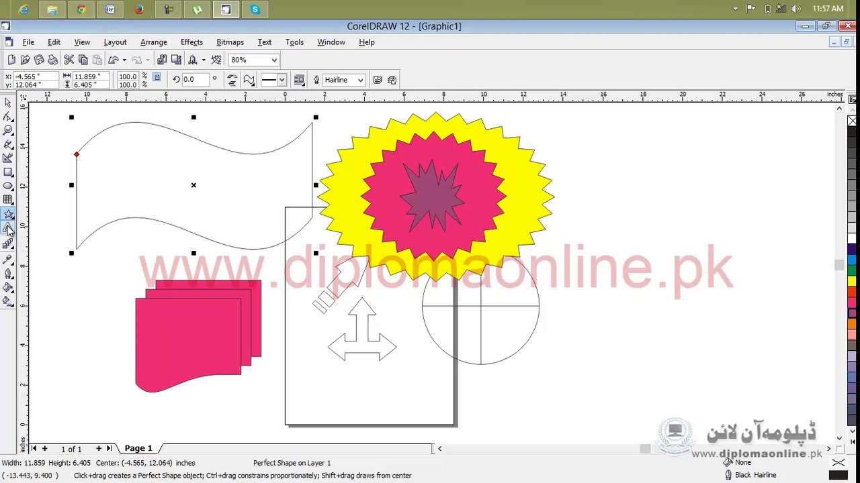Image resolution: width=860 pixels, height=483 pixels.
Task: Paste from clipboard
Action: point(97,60)
